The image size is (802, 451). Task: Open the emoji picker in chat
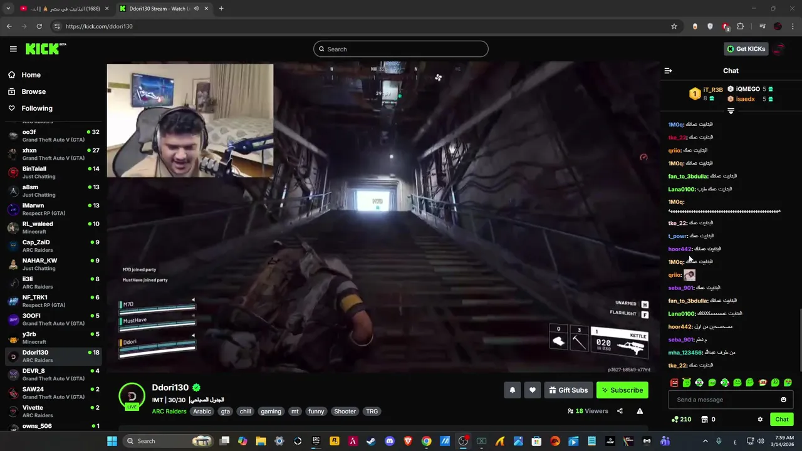(x=783, y=400)
